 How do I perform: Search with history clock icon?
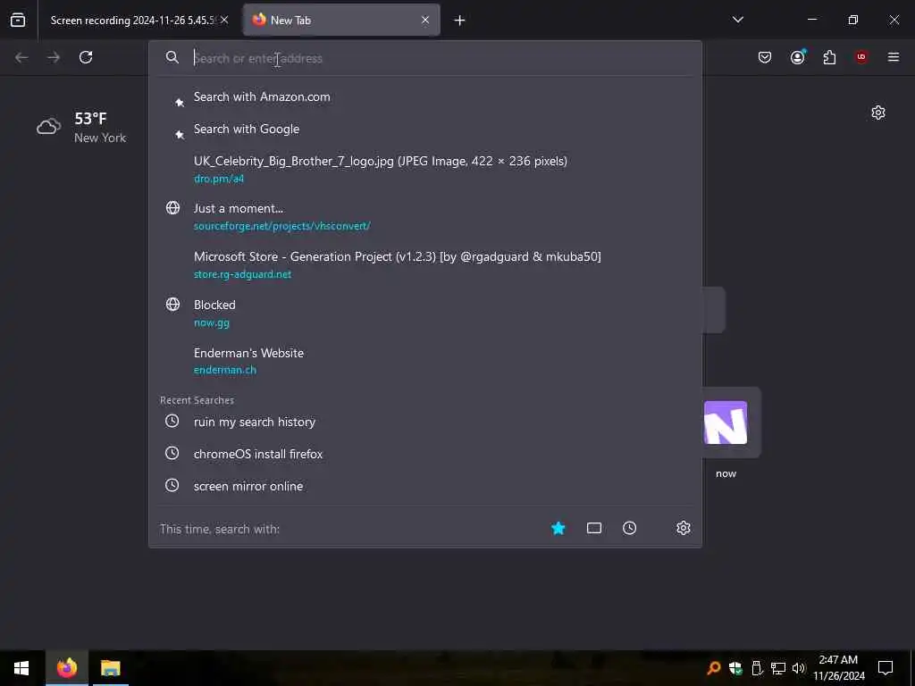[x=629, y=529]
